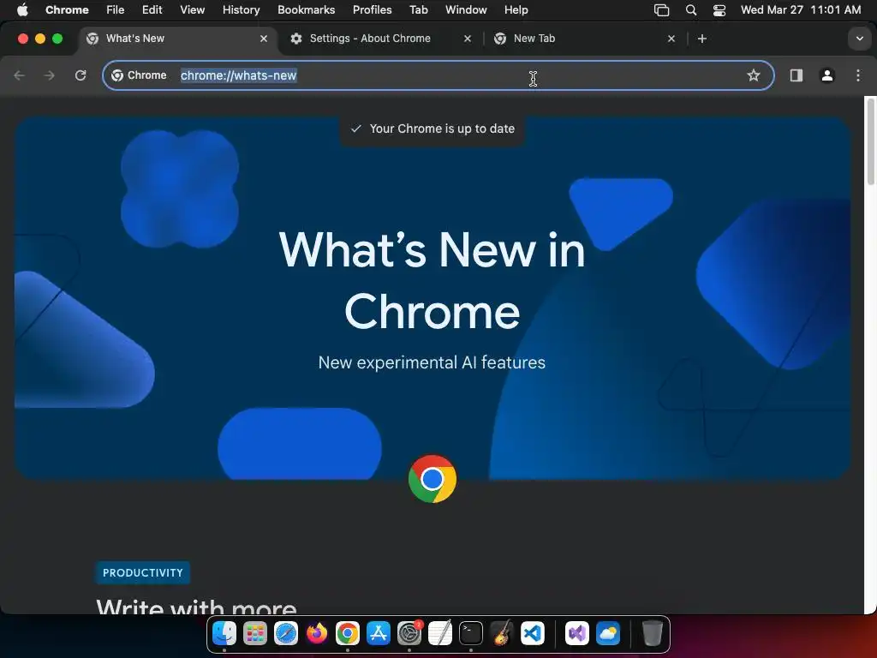Click the 'Your Chrome is up to date' banner

433,129
